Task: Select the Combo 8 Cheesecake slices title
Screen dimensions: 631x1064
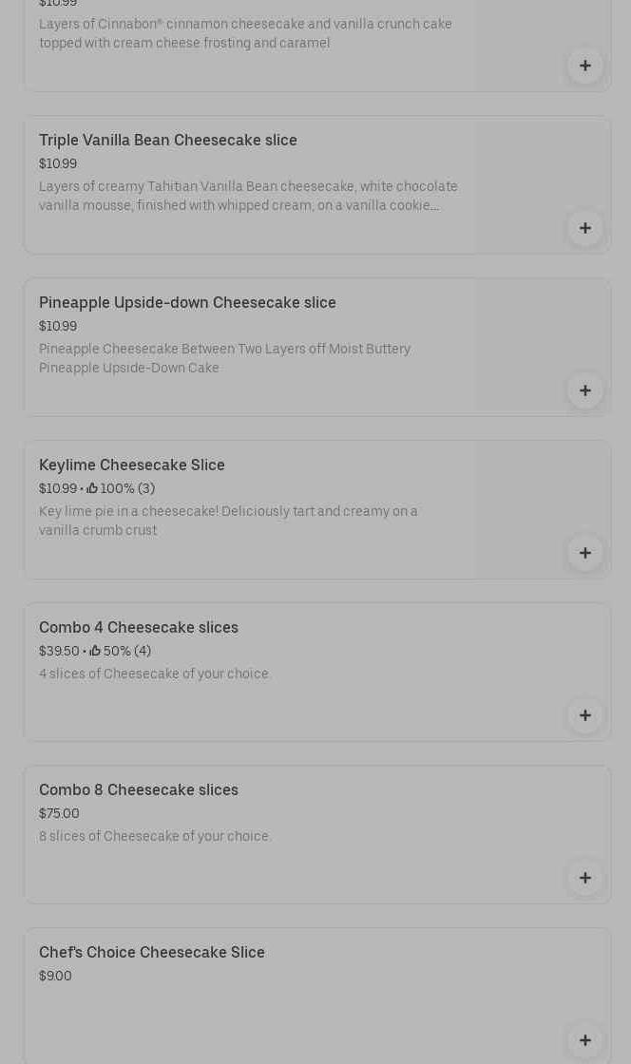Action: [x=139, y=790]
